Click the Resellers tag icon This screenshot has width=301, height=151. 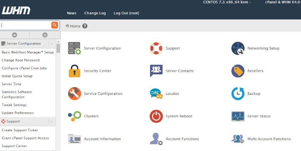pyautogui.click(x=238, y=71)
